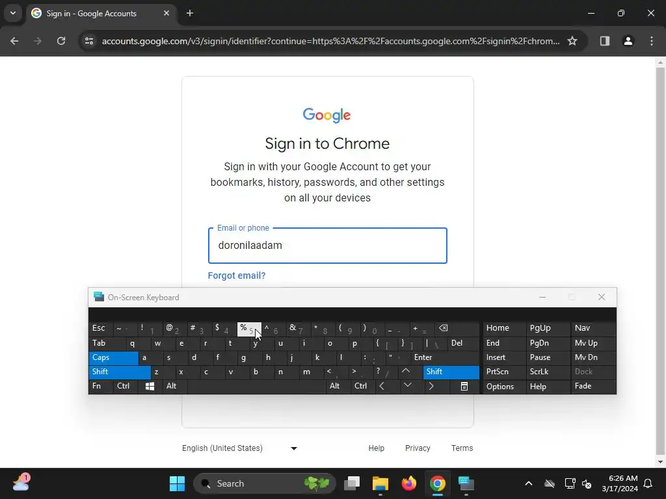
Task: Click the taskbar Search box
Action: click(x=264, y=483)
